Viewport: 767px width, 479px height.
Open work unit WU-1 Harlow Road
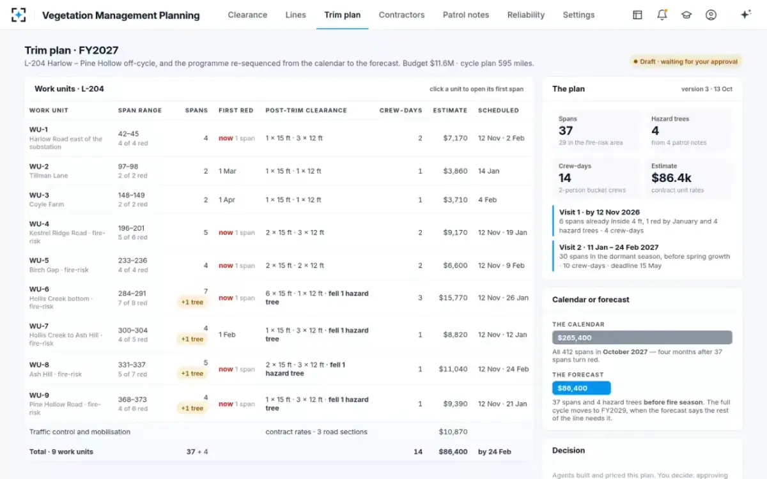(x=279, y=138)
